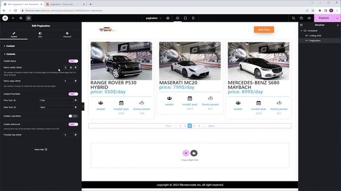Select Listing Grid in the Structure panel
The image size is (341, 191).
pos(315,36)
